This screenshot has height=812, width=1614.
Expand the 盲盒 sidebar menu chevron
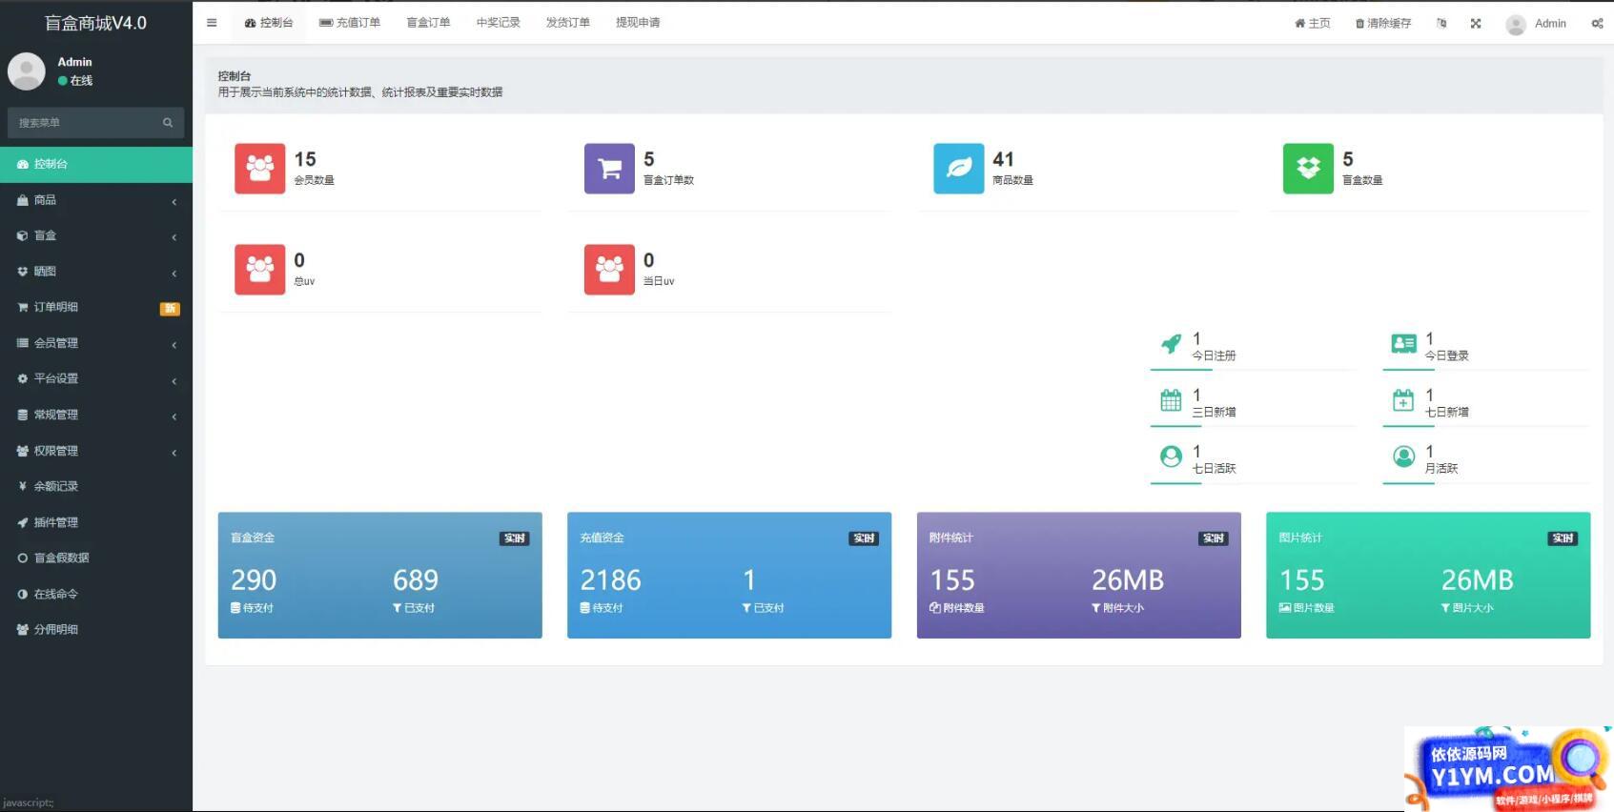click(x=174, y=236)
